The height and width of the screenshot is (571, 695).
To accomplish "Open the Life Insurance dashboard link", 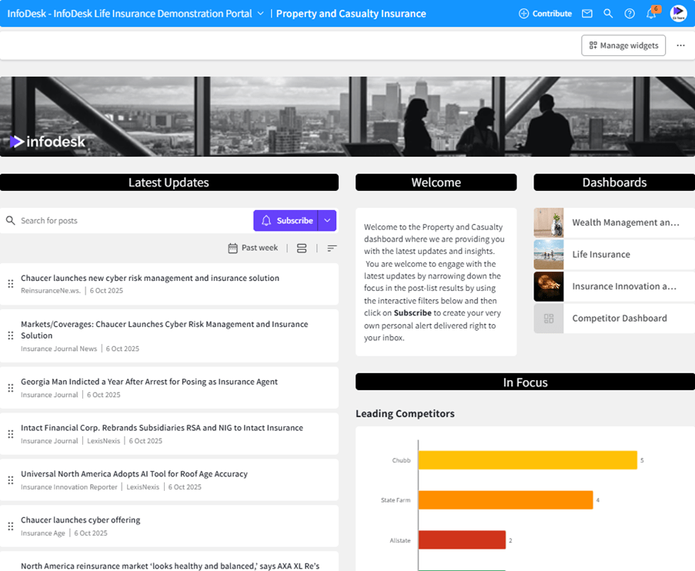I will (601, 254).
